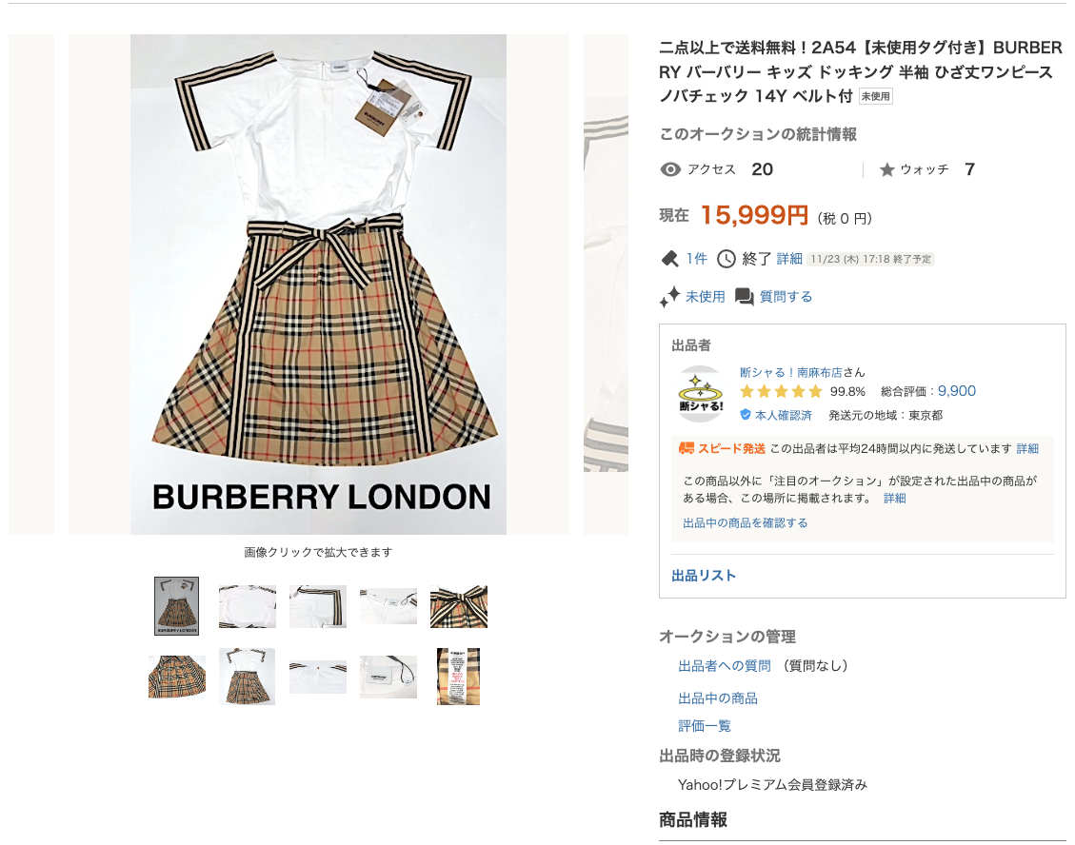Click the seller avatar 断シャる! logo
The height and width of the screenshot is (845, 1075).
(701, 394)
